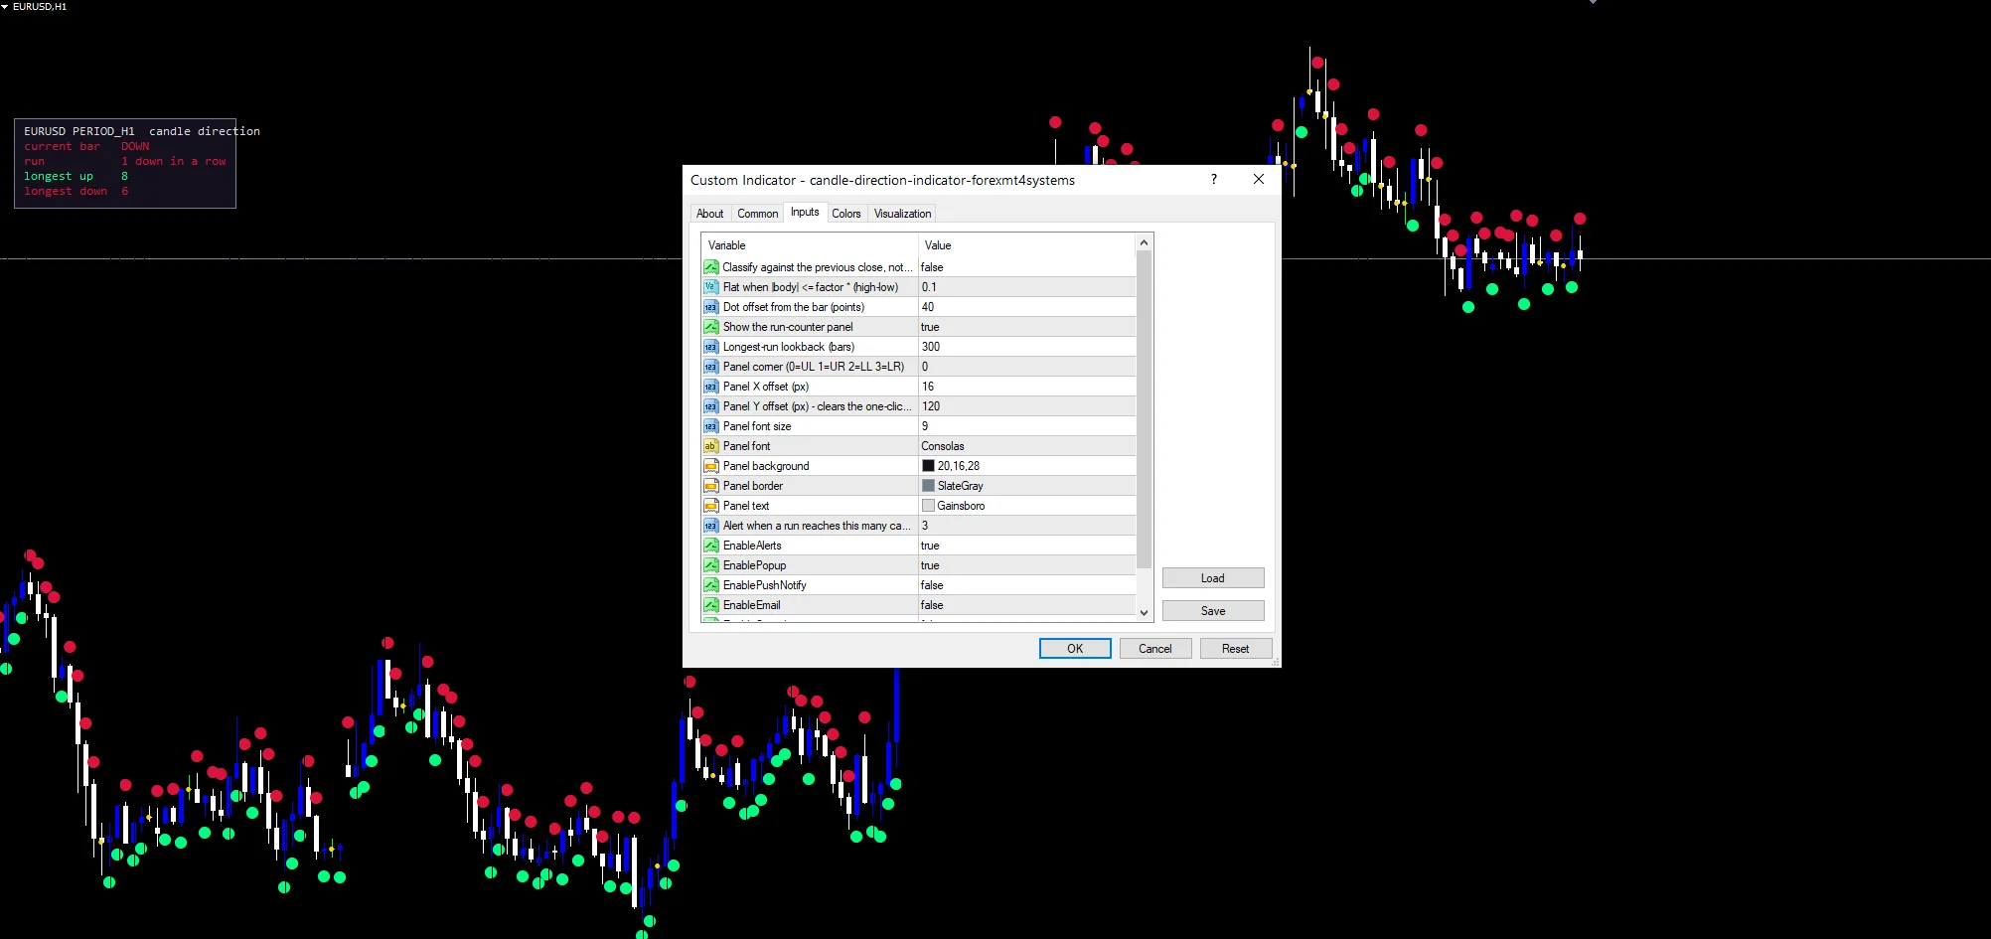Click the integer icon of Panel font size
The image size is (1991, 939).
(x=710, y=426)
